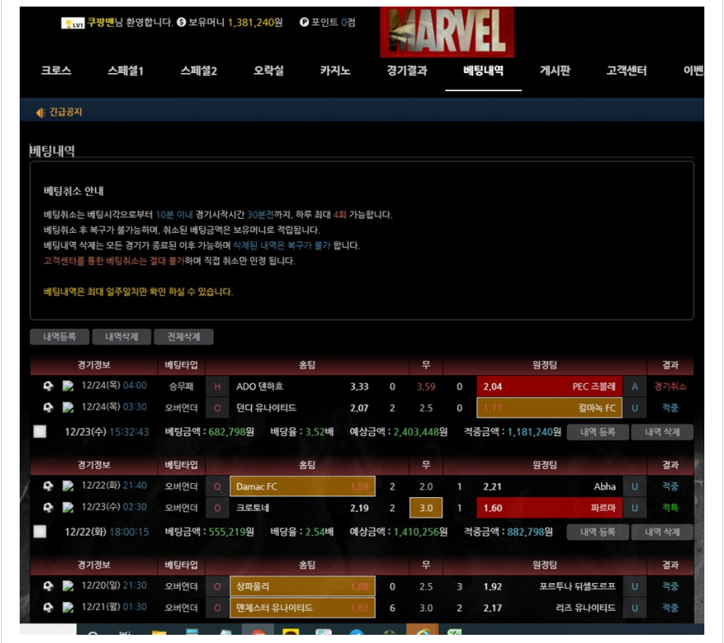The width and height of the screenshot is (724, 643).
Task: Select highlighted Damac FC 1.59 odds cell
Action: point(302,486)
